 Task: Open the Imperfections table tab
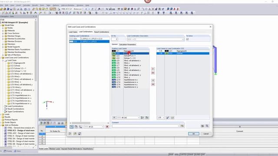[x=88, y=149]
